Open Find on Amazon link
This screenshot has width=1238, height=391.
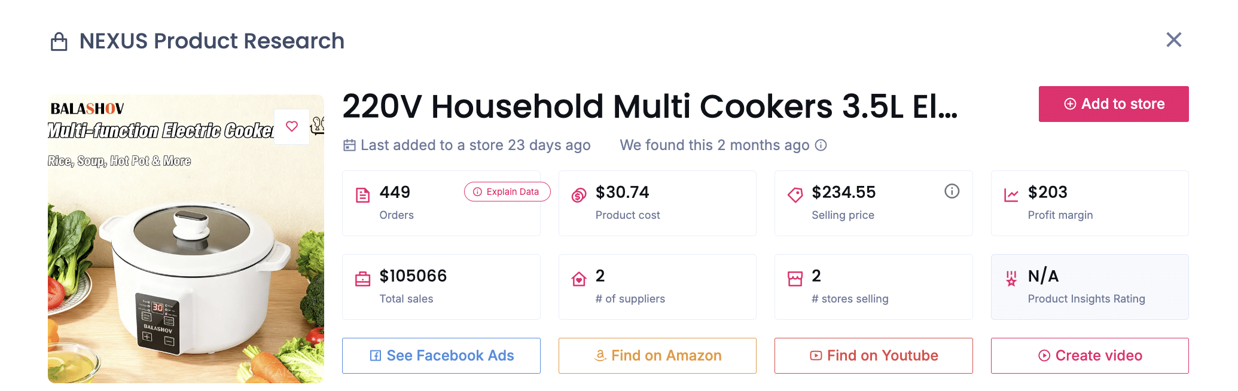pos(657,356)
